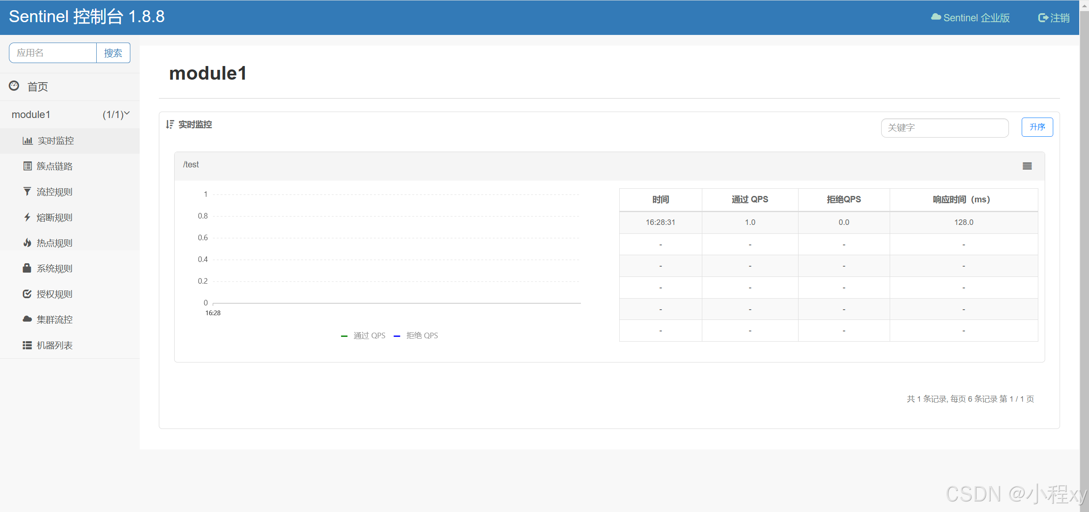This screenshot has width=1089, height=512.
Task: Click the Sentinel 控制台 1.8.8 title
Action: 86,17
